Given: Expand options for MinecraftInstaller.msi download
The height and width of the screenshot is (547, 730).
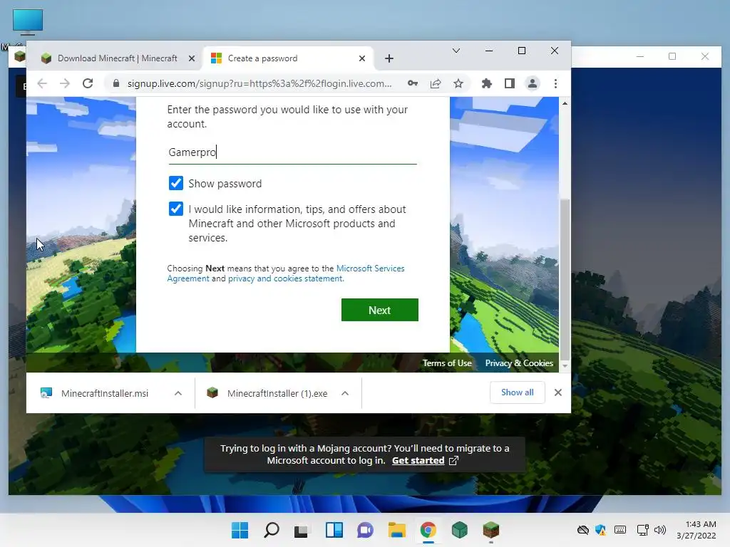Looking at the screenshot, I should click(178, 393).
